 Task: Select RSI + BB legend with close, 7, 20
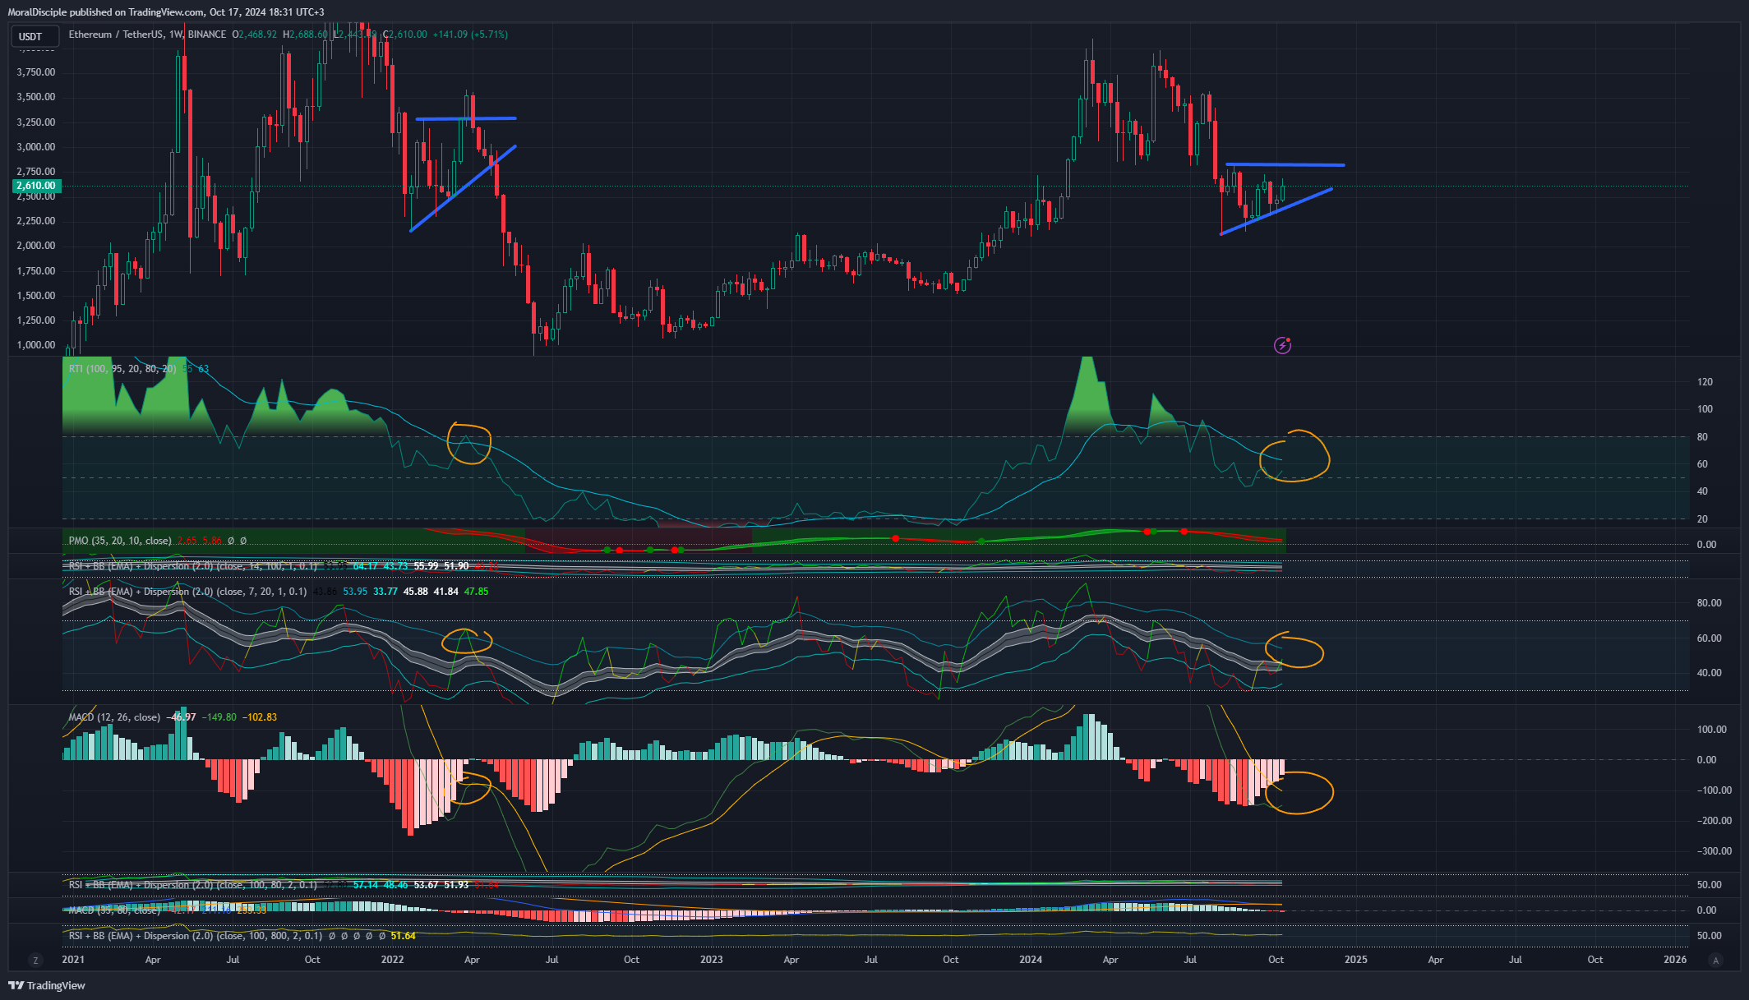(188, 592)
